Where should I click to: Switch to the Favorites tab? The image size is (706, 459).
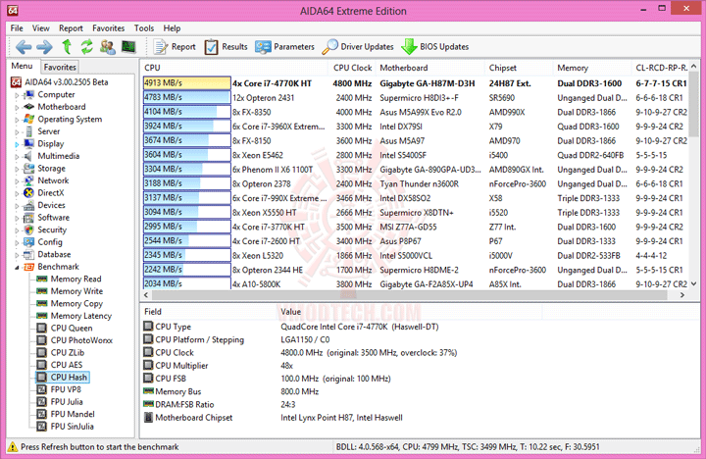(x=60, y=67)
